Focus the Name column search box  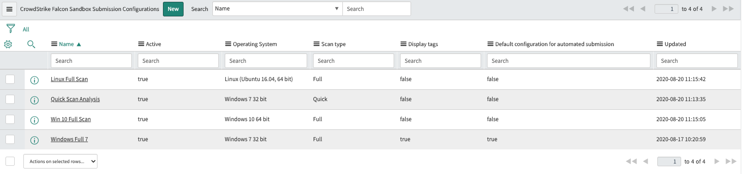(91, 61)
